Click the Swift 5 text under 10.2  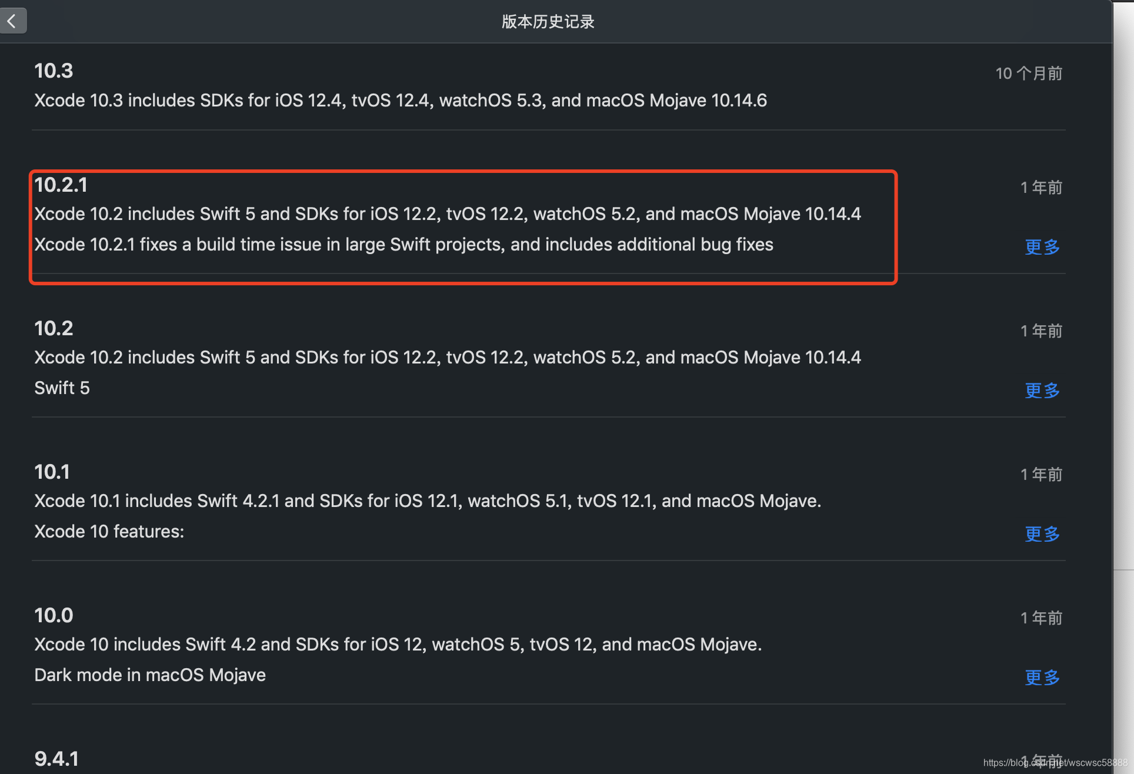(x=62, y=388)
